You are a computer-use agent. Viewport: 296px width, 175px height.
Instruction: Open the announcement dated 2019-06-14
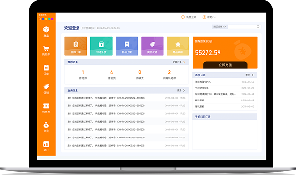[x=224, y=94]
